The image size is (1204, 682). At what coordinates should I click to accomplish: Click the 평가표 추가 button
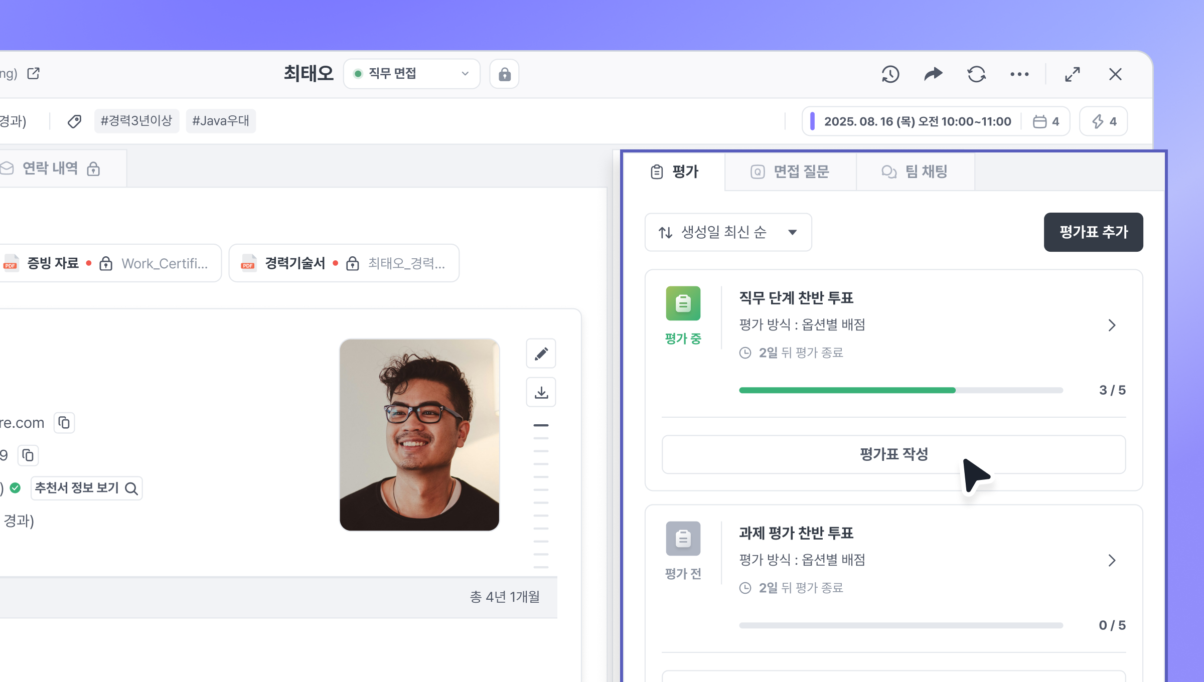1093,232
